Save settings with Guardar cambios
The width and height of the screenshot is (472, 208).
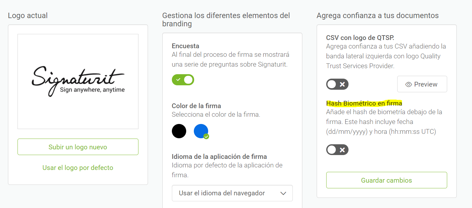tap(387, 180)
